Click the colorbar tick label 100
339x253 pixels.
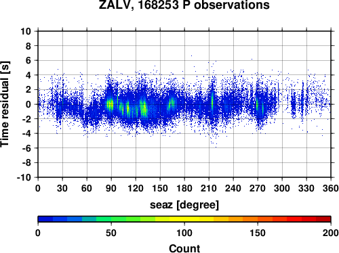pos(184,233)
